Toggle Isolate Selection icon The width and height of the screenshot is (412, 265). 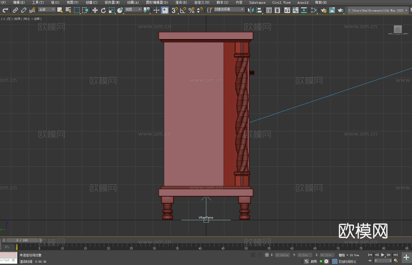click(x=253, y=255)
